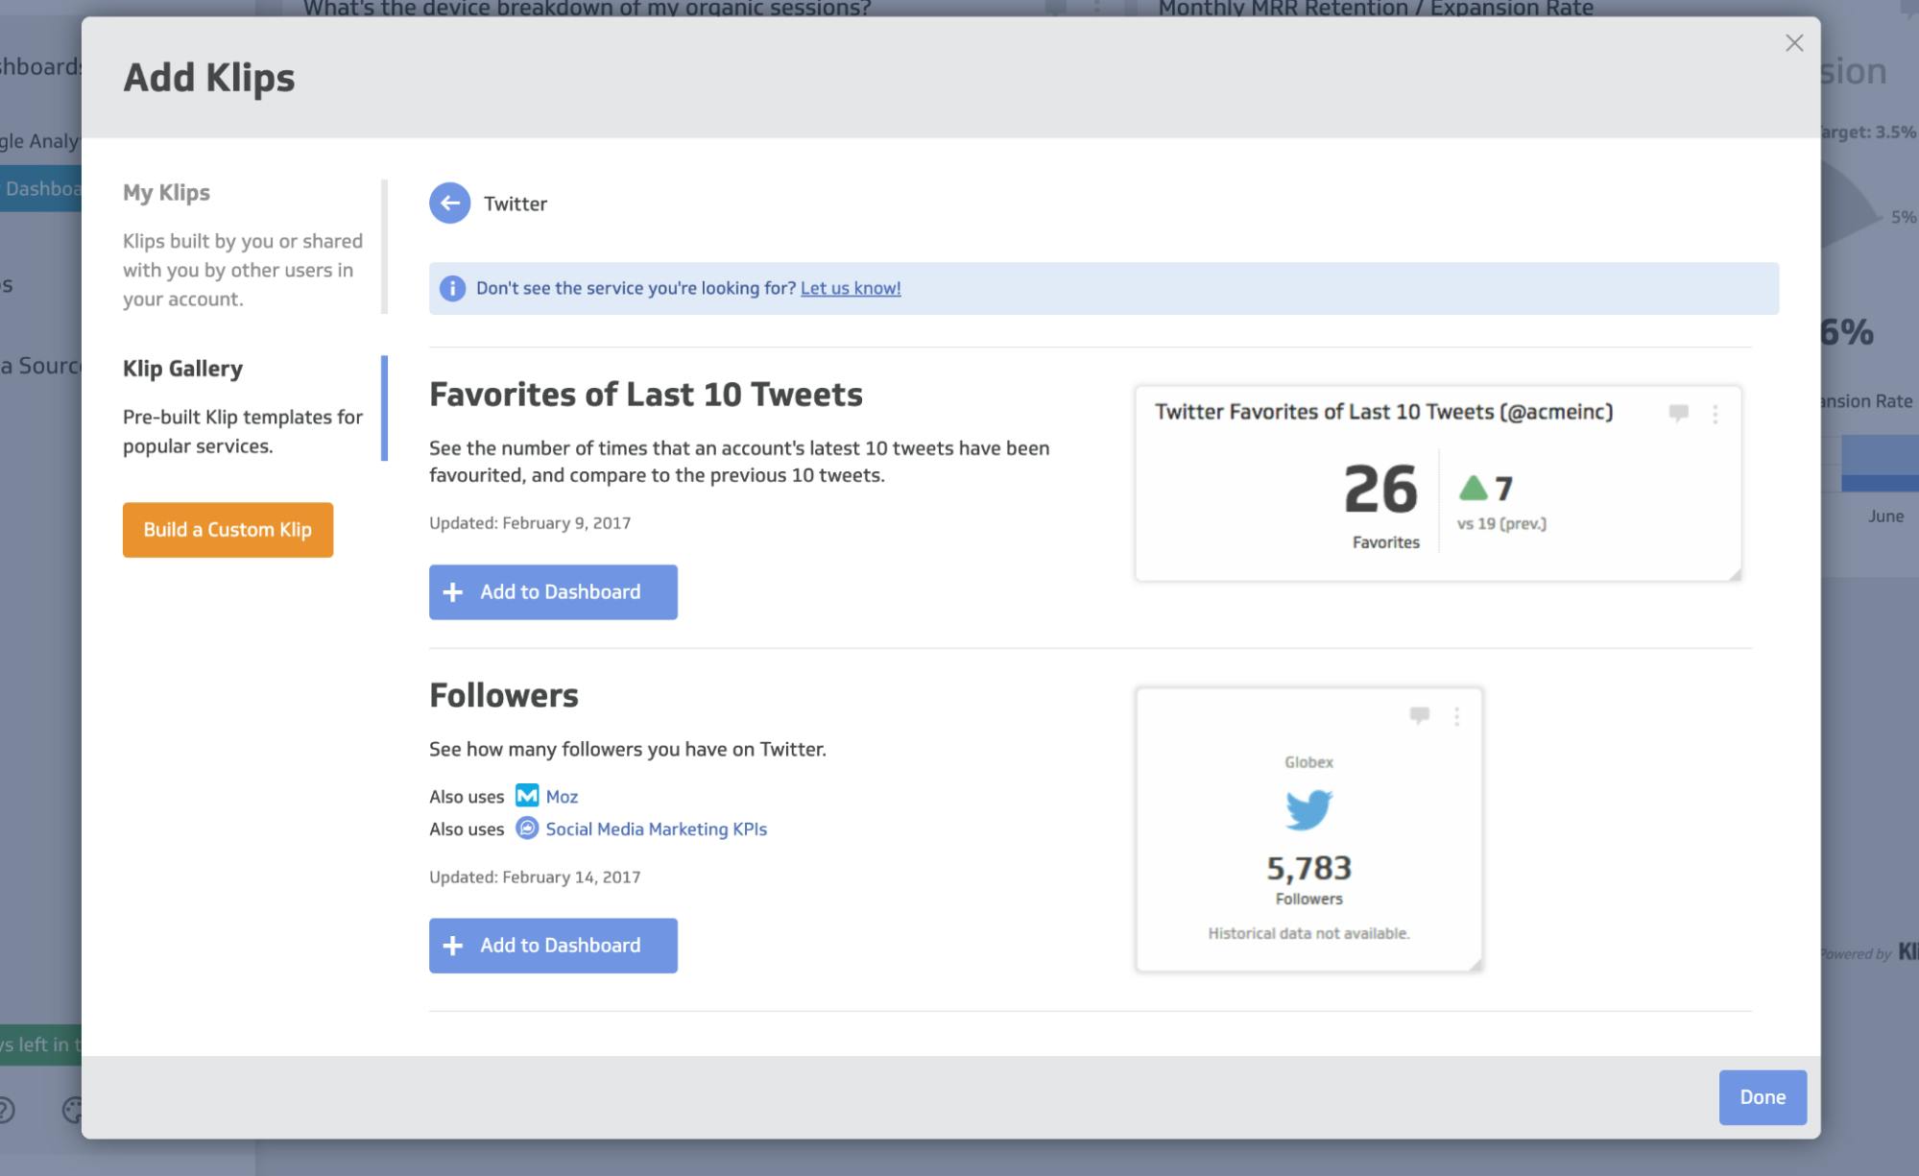
Task: Click 'Updated: February 9, 2017' text
Action: [x=530, y=523]
